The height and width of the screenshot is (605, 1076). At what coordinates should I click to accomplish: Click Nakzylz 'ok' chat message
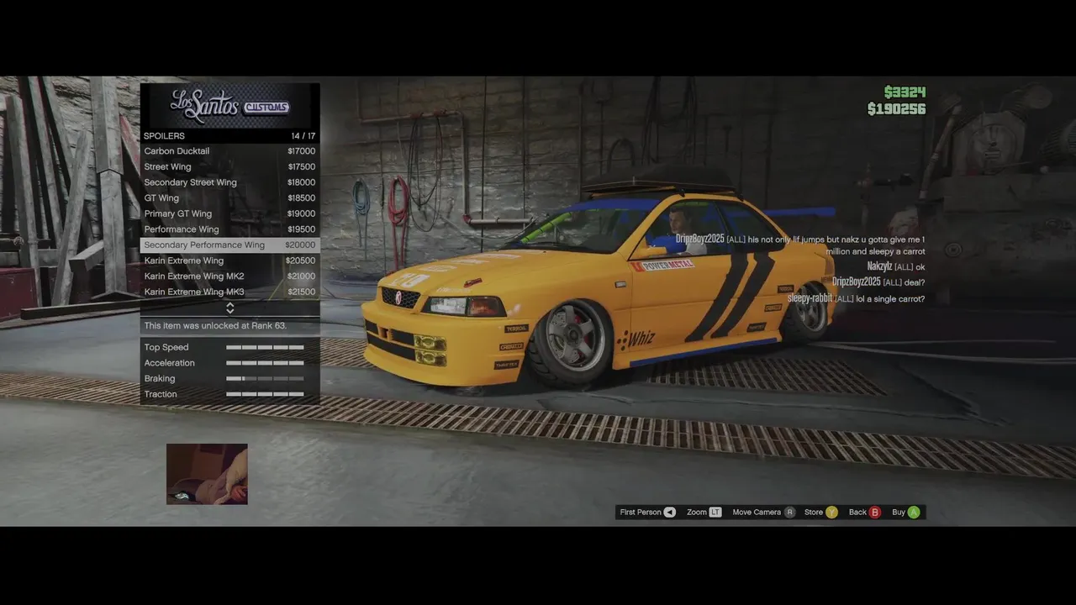tap(896, 266)
